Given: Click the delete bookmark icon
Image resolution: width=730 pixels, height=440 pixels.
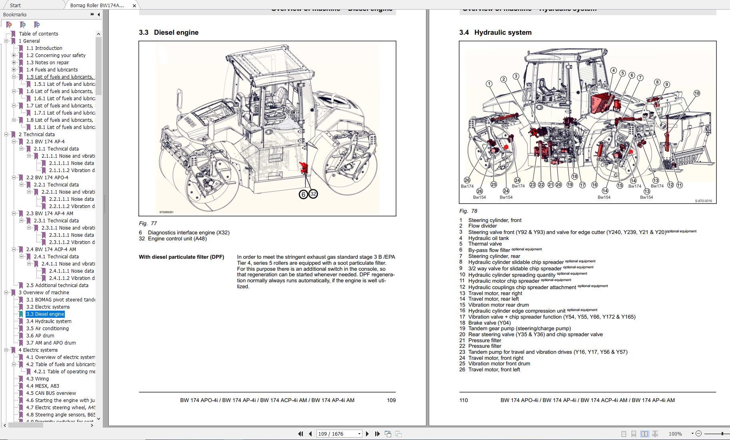Looking at the screenshot, I should [x=9, y=25].
